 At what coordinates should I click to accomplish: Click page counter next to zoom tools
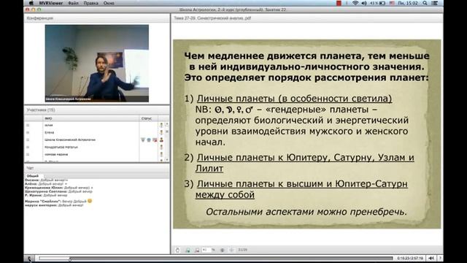pos(242,250)
